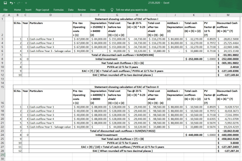Click the Redo arrow icon
This screenshot has height=161, width=242.
point(19,3)
